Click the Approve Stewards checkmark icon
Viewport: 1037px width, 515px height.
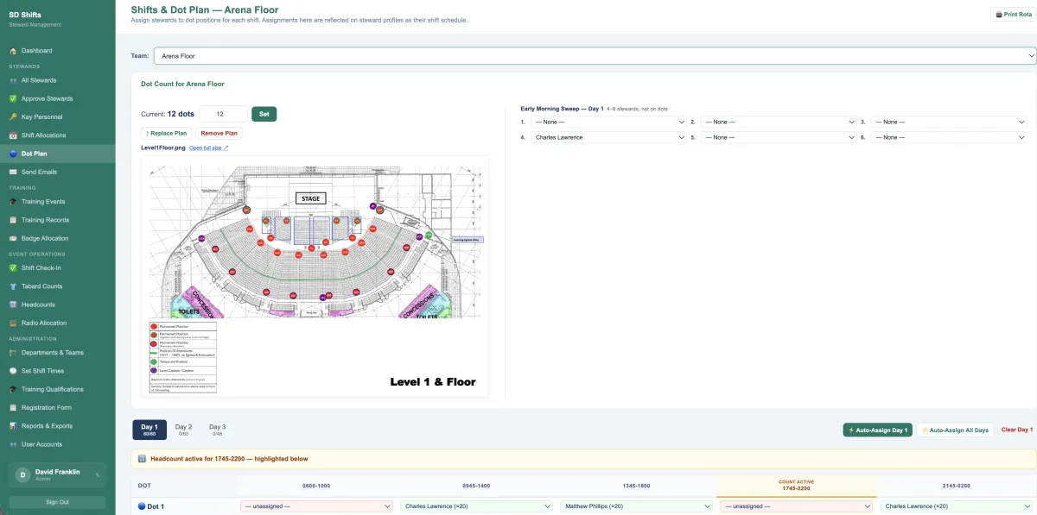[13, 98]
